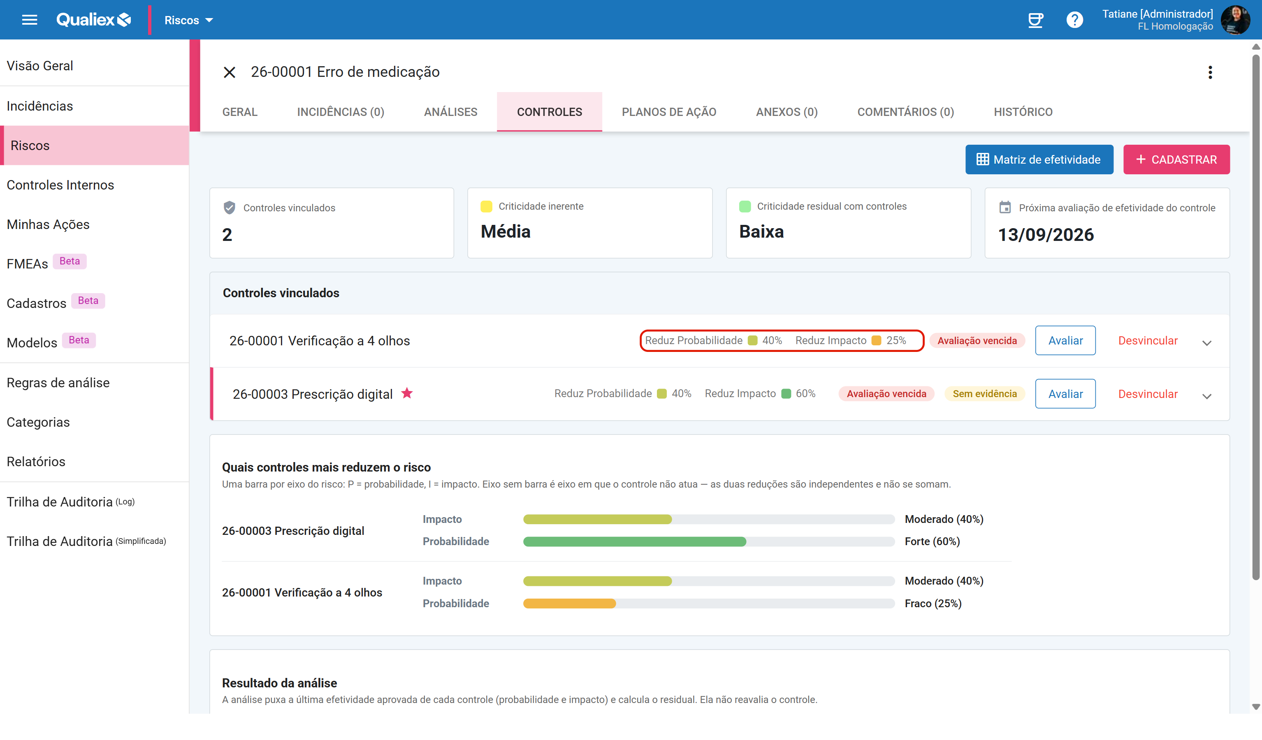Open Trilha de Auditoria (Log)
Screen dimensions: 1262x740
coord(95,502)
